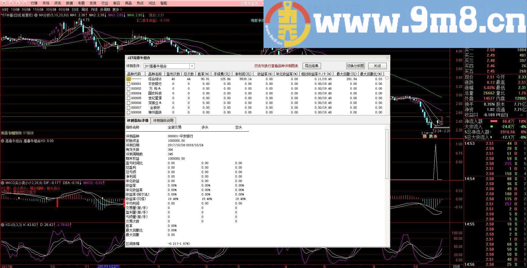527x268 pixels.
Task: Click the double-chevron down icon in toolbar
Action: pos(25,3)
